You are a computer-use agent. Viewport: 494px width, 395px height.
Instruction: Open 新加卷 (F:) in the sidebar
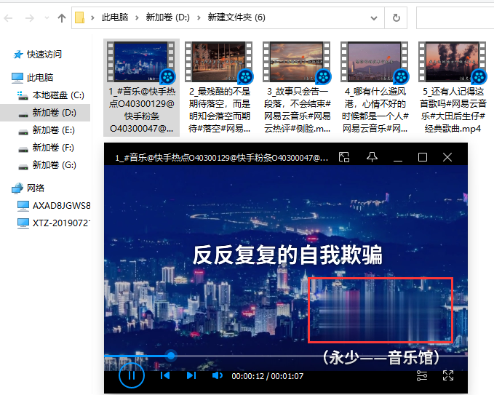pos(53,148)
